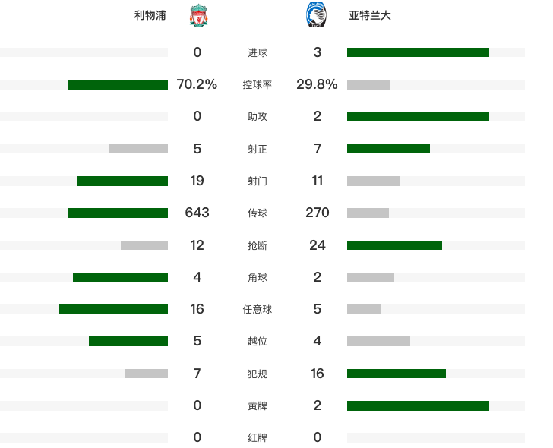Click the 黄牌 stat label
Viewport: 553px width, 448px height.
[x=258, y=406]
